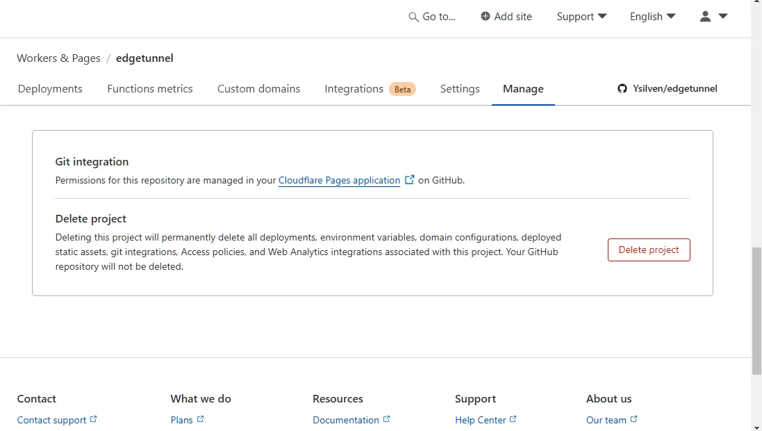
Task: Open the Contact support link
Action: click(x=51, y=421)
